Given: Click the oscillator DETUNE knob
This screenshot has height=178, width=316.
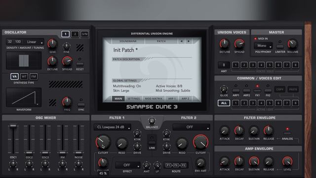Looking at the screenshot, I should [52, 61].
